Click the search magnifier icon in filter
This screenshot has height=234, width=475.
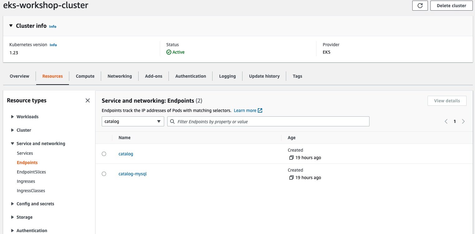pos(172,121)
